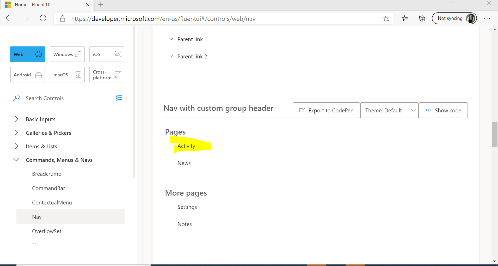Click the page vertical scrollbar thumb
Screen dimensions: 498x266
(495, 135)
